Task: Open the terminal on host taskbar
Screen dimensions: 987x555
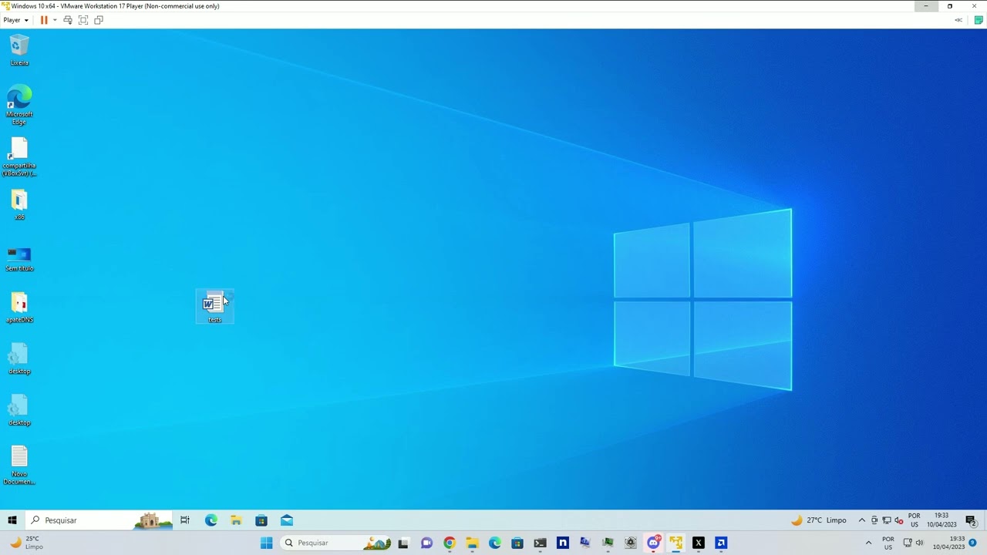Action: click(x=540, y=543)
